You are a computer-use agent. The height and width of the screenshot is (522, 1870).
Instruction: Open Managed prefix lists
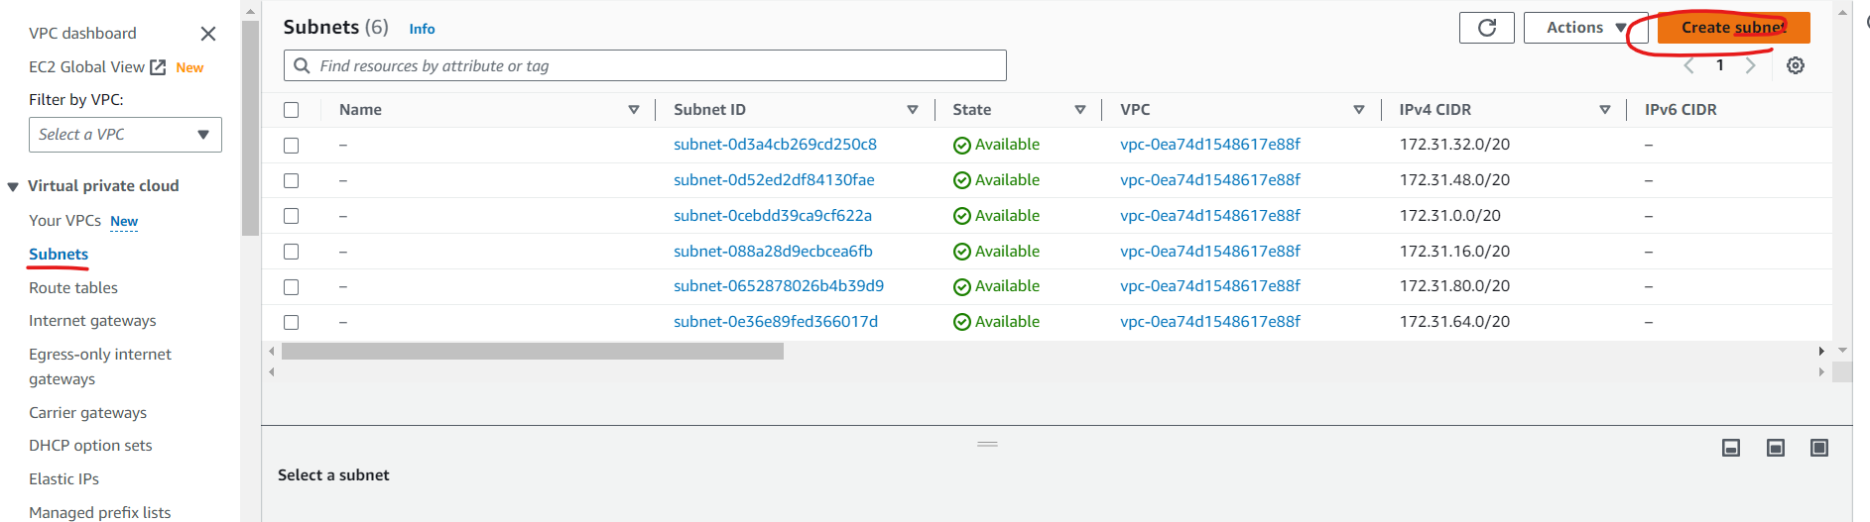point(99,512)
